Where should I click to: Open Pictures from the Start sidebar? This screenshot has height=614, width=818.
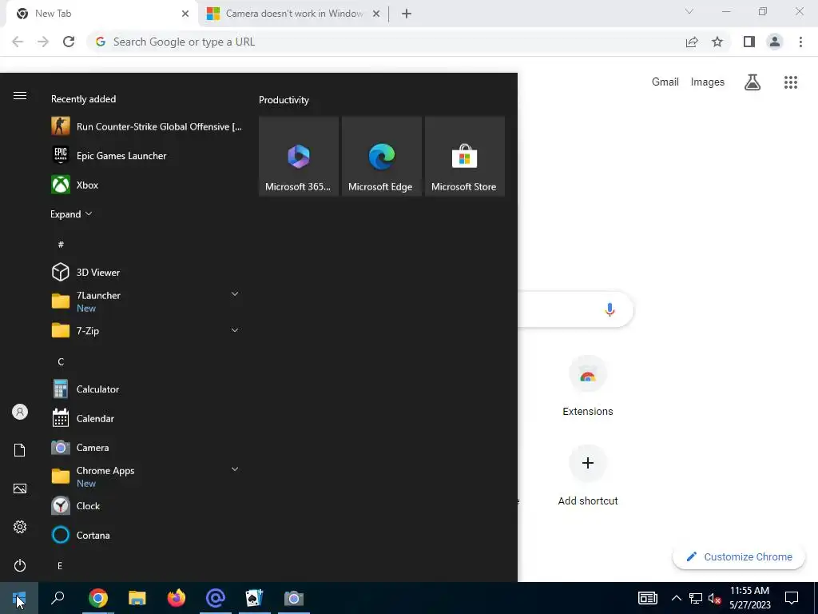[20, 488]
